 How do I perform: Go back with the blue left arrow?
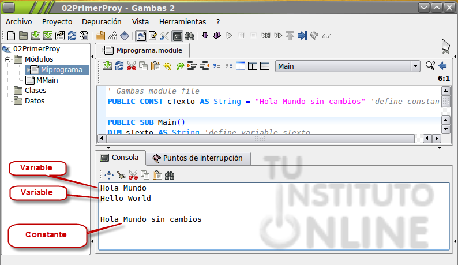coord(443,65)
